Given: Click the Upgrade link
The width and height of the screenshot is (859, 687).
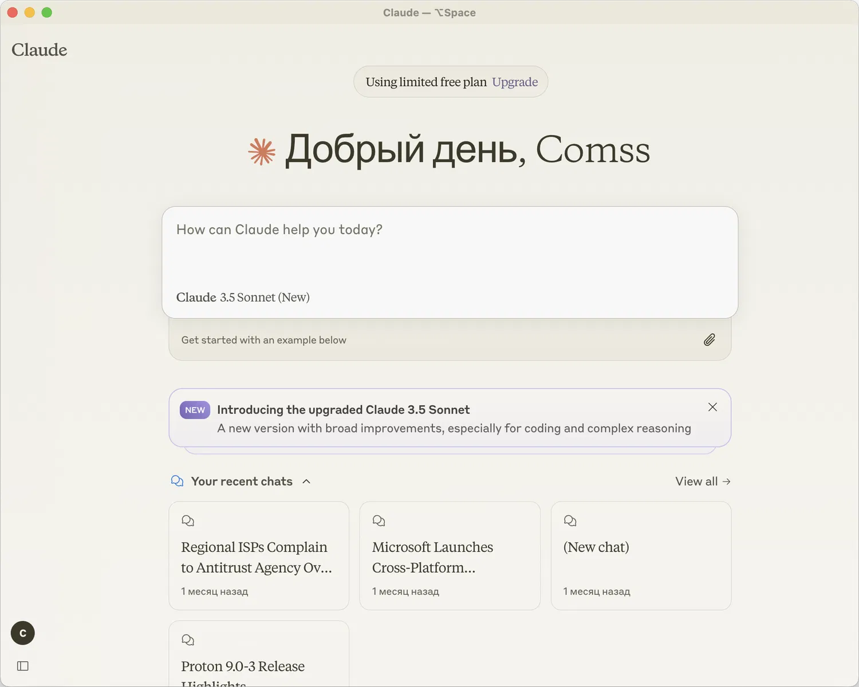Looking at the screenshot, I should tap(515, 82).
